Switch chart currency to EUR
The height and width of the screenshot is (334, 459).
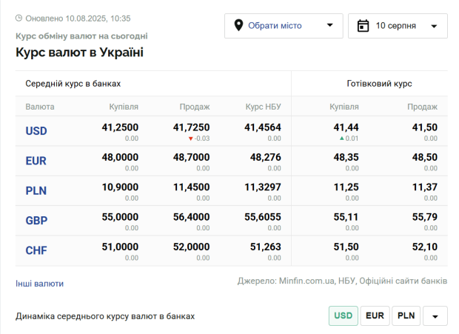pyautogui.click(x=375, y=315)
